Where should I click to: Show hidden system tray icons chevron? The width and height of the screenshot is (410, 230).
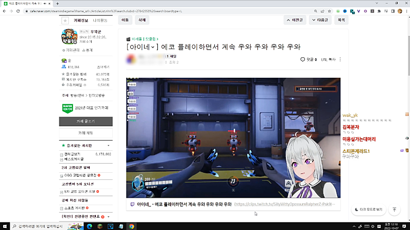coord(354,226)
